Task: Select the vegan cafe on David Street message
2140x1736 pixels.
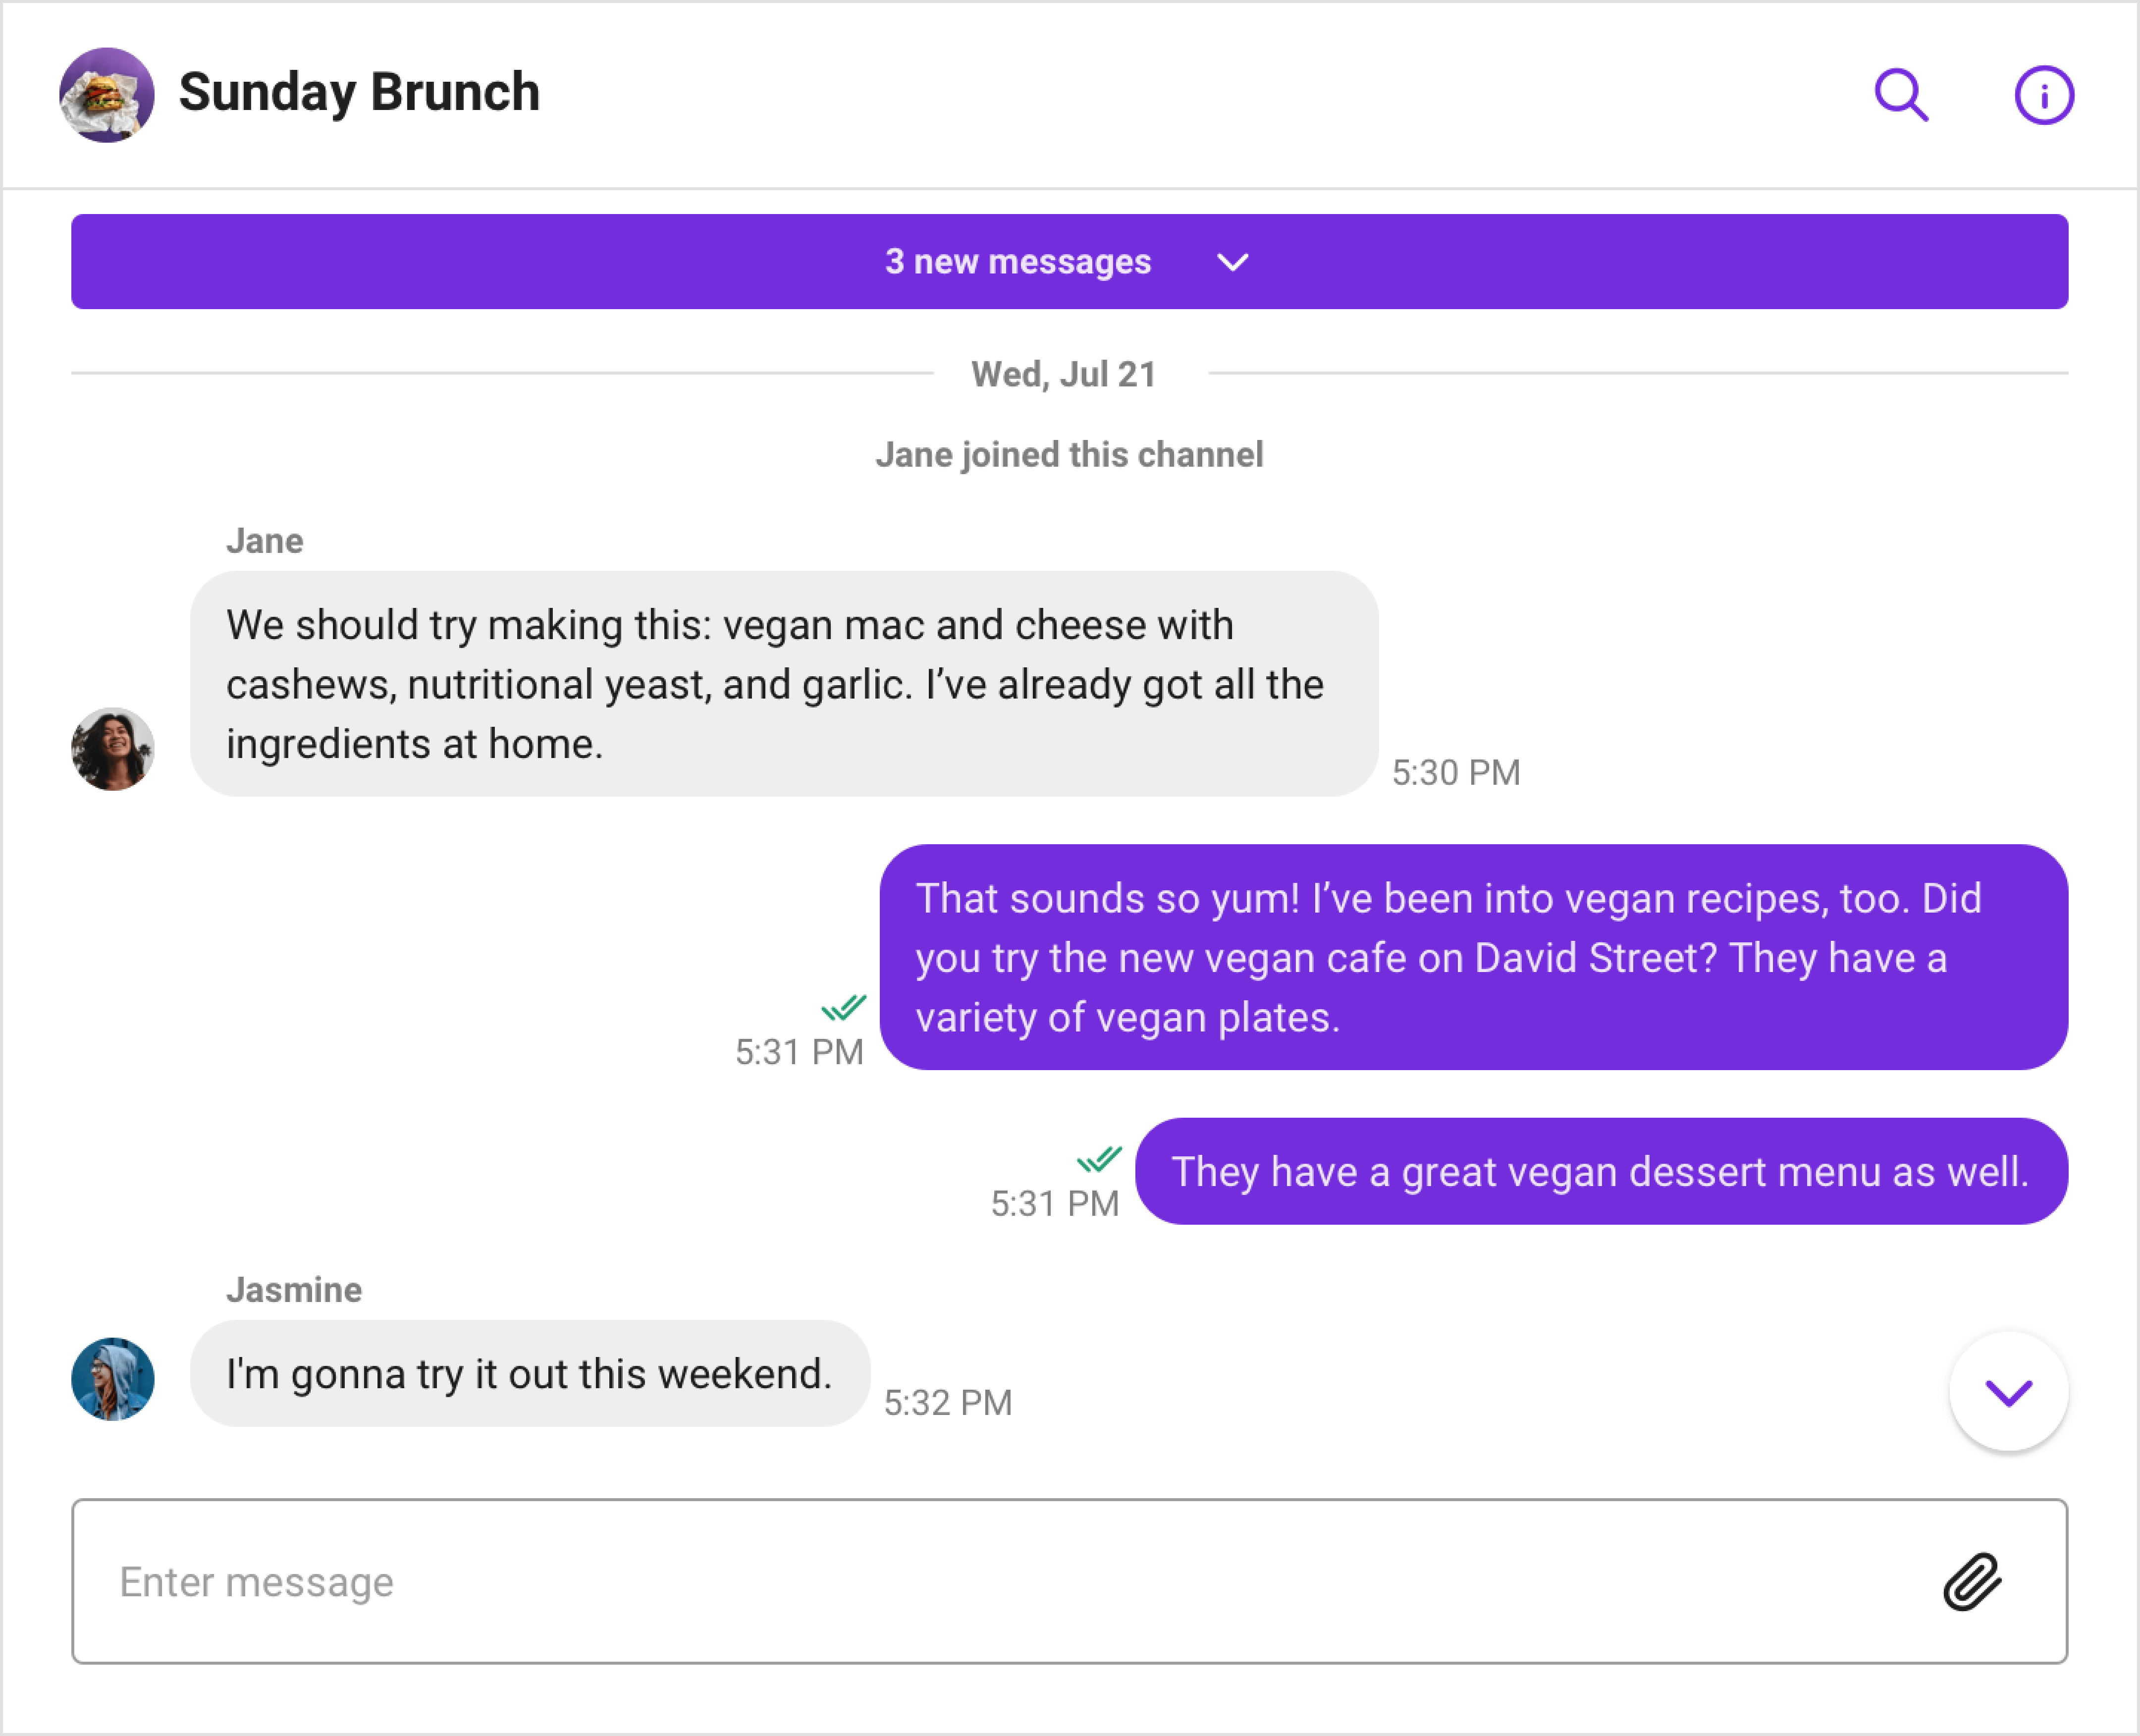Action: pos(1472,957)
